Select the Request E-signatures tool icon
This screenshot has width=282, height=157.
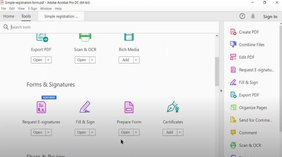(x=41, y=107)
